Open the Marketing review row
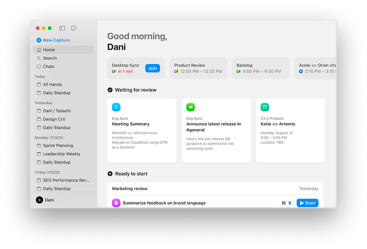 [215, 188]
